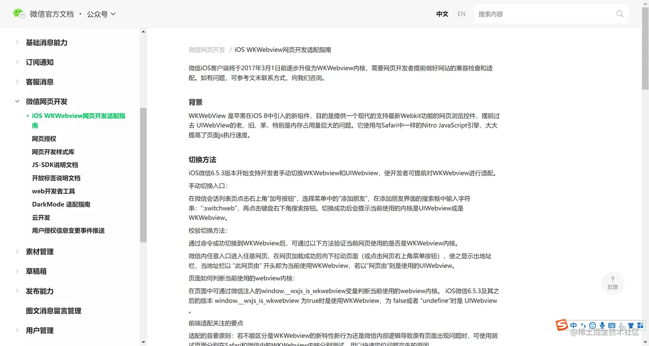The image size is (649, 346).
Task: Open the 公众号 dropdown next to the title
Action: (101, 14)
